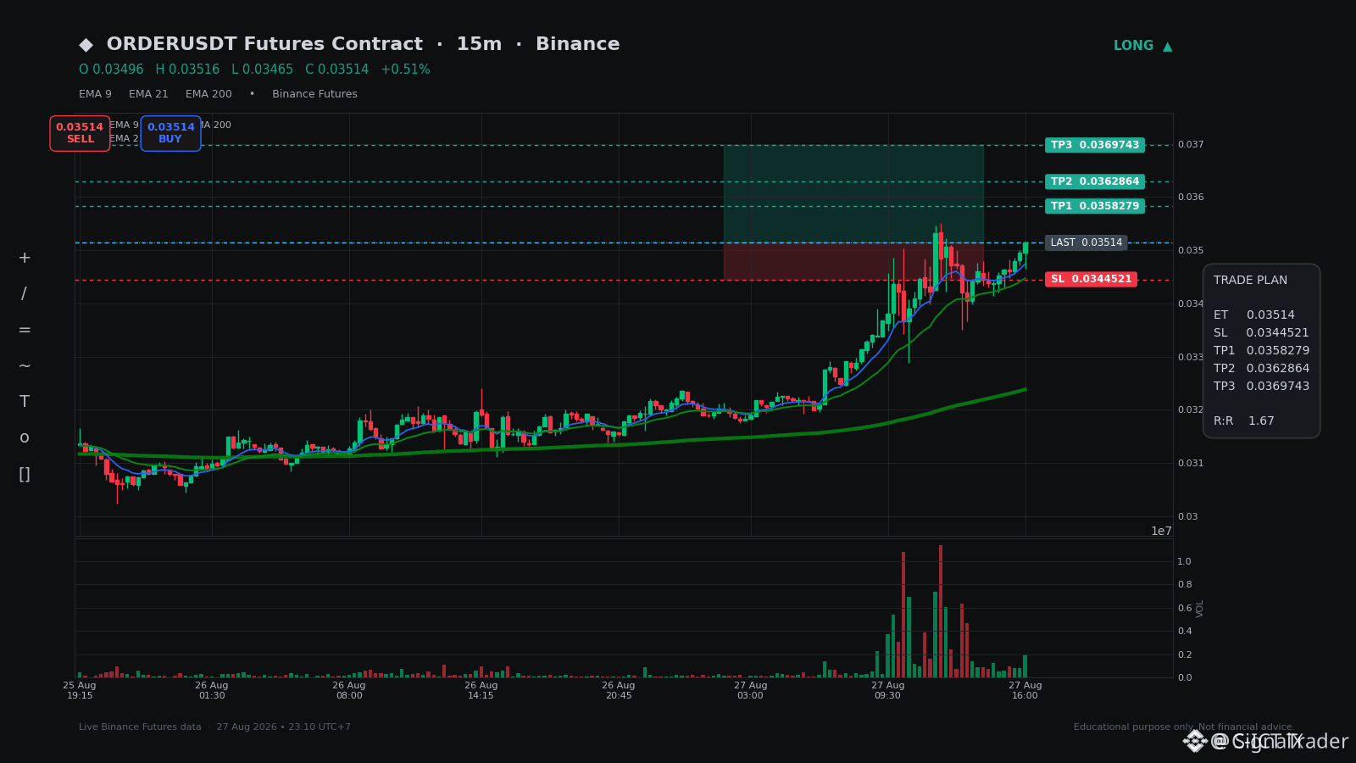Click the 1.0 volume axis label

pyautogui.click(x=1184, y=561)
